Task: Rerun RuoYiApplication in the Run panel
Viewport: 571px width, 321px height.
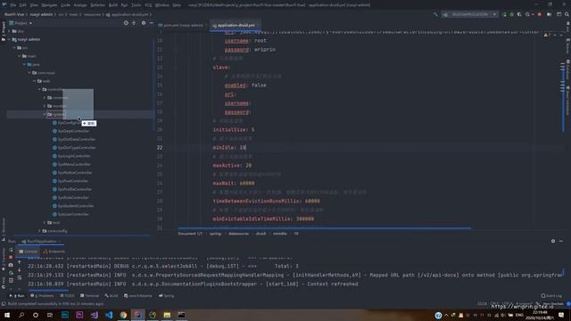Action: click(x=11, y=250)
